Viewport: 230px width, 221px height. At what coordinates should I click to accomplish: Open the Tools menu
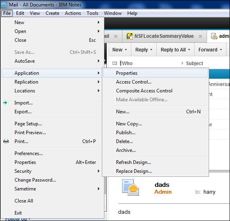coord(92,13)
